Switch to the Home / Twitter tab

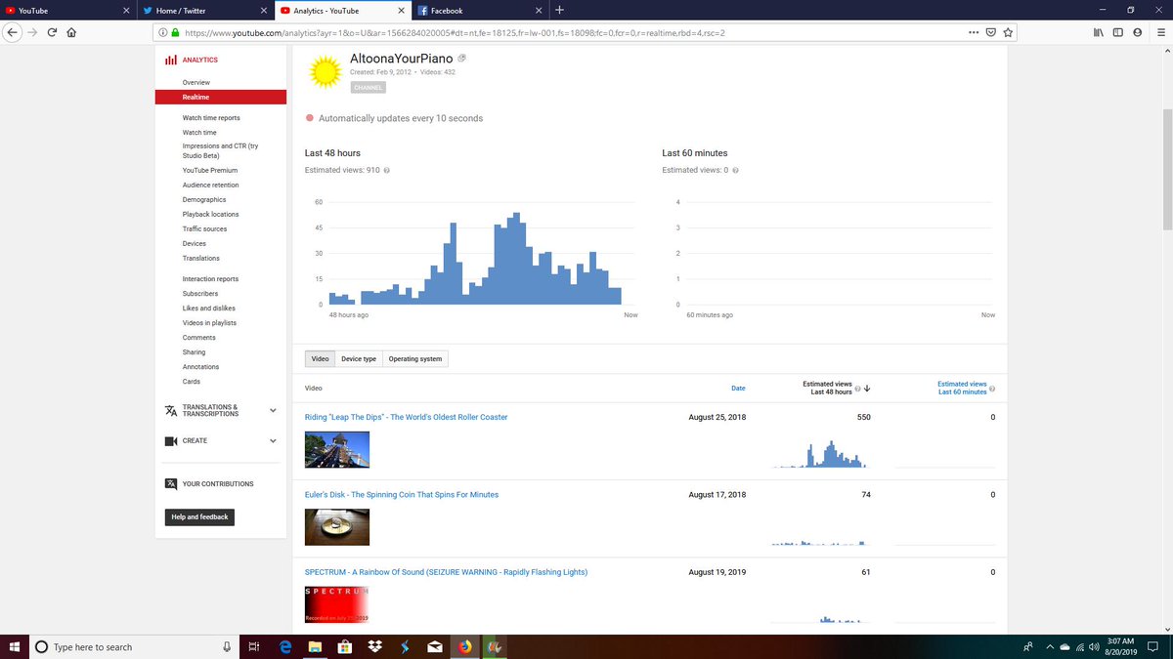(x=204, y=10)
